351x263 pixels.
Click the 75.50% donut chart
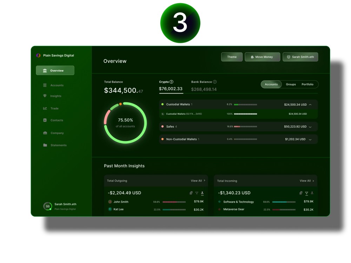point(125,123)
